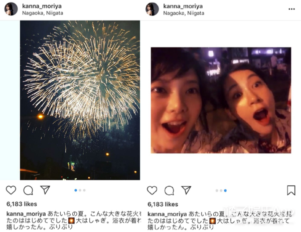Tap the selfie photo of two women
This screenshot has height=232, width=301.
click(221, 100)
